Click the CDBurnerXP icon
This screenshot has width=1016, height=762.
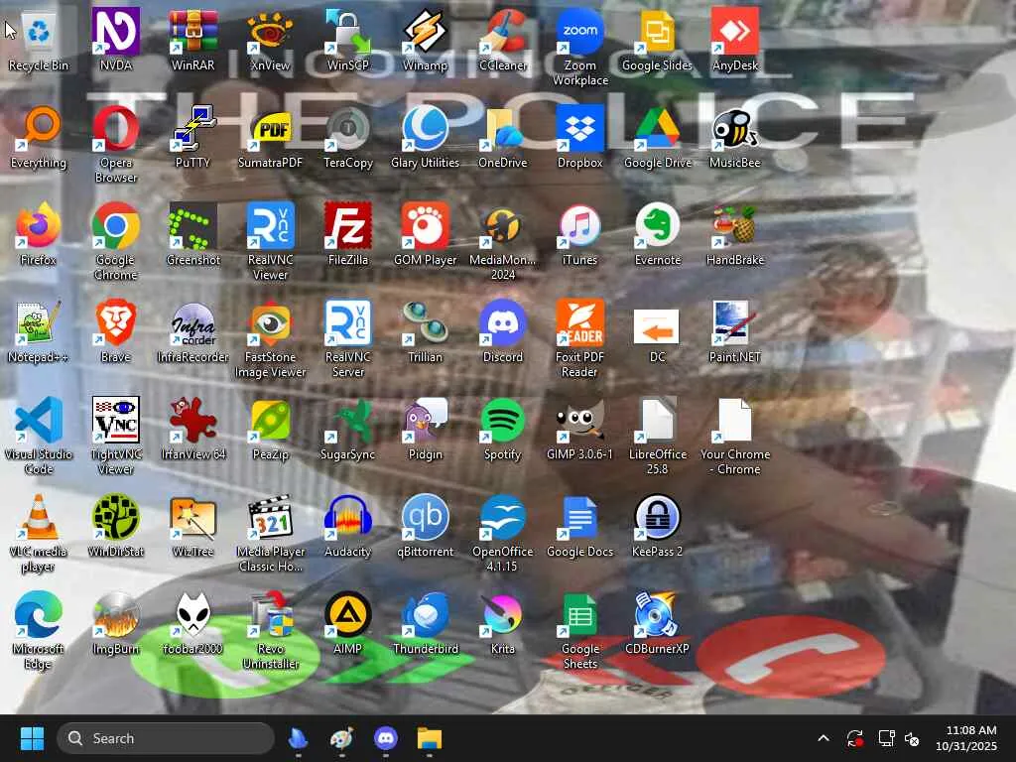(657, 623)
